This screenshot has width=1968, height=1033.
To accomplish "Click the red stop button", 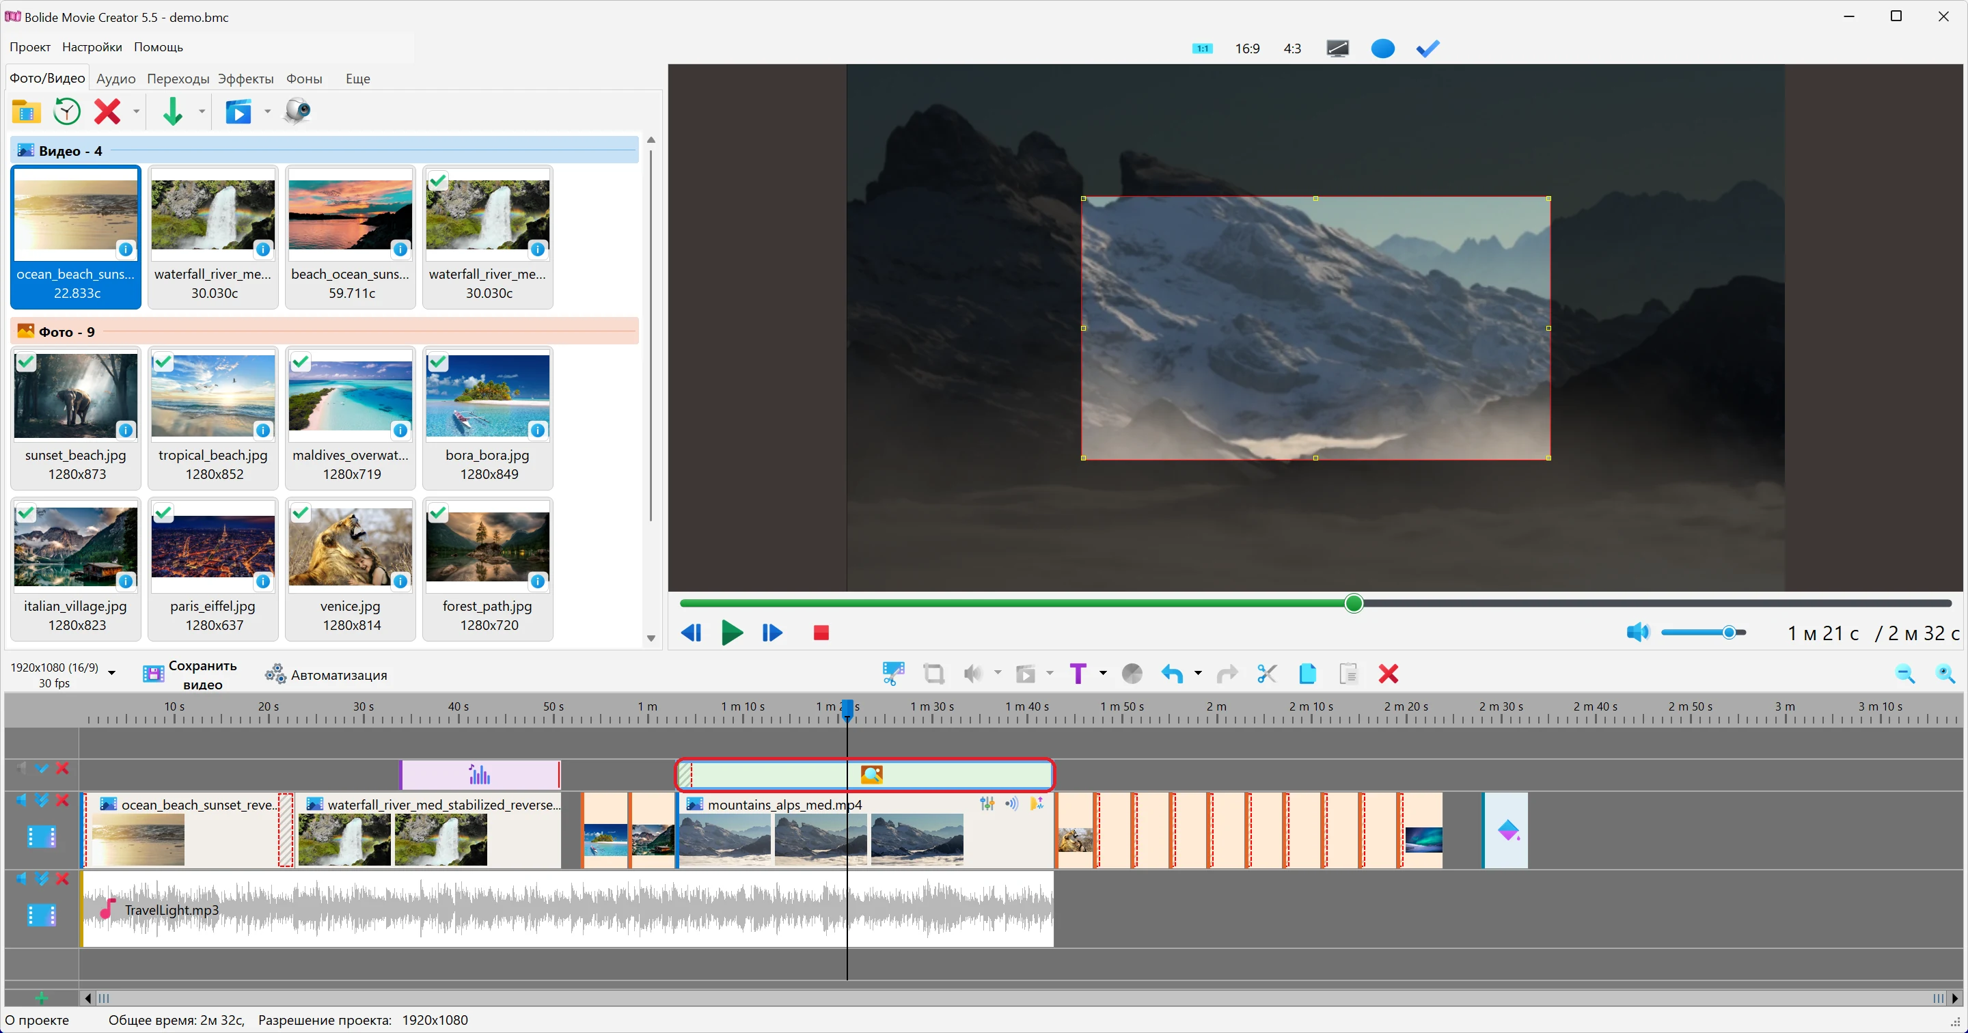I will 821,633.
